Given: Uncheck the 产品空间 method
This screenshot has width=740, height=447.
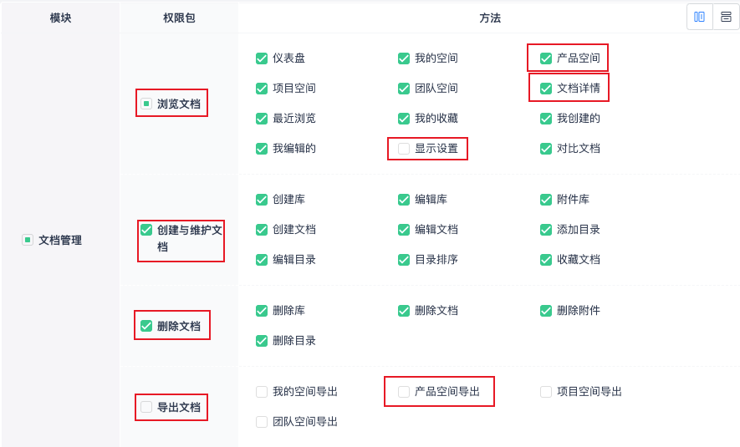Looking at the screenshot, I should [x=546, y=58].
